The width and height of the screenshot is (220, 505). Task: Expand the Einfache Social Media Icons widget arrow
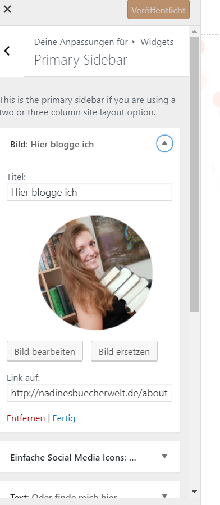[x=164, y=456]
